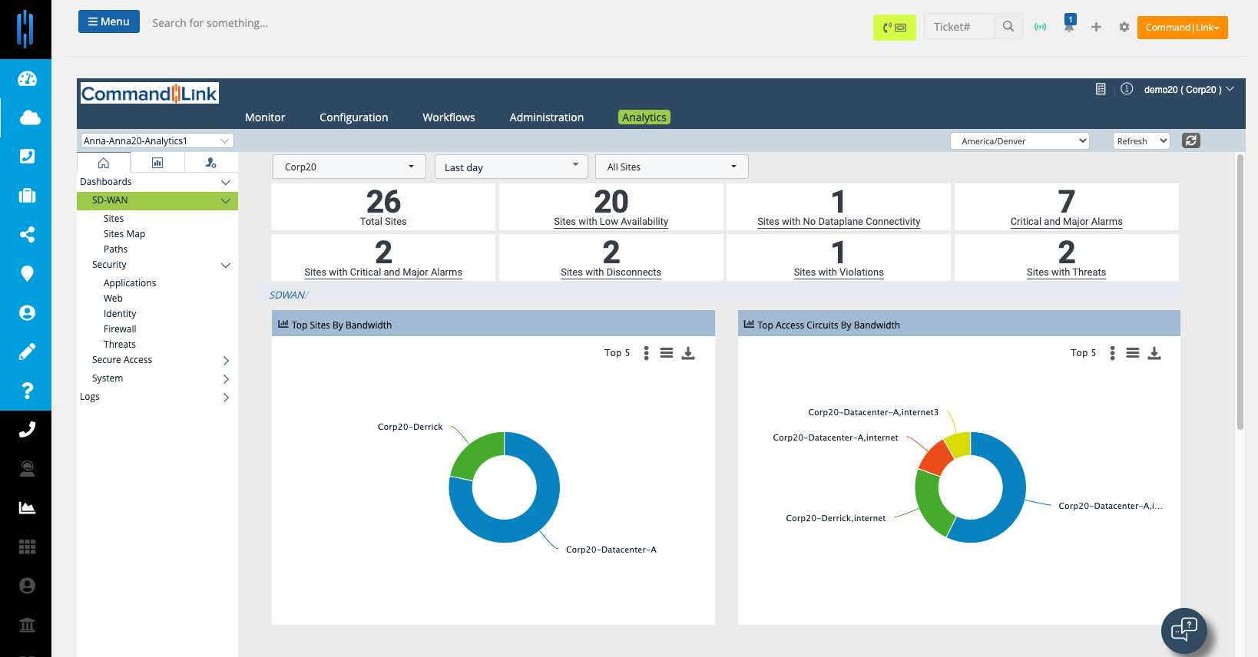Viewport: 1258px width, 657px height.
Task: Open the chat support bubble icon
Action: pyautogui.click(x=1184, y=630)
